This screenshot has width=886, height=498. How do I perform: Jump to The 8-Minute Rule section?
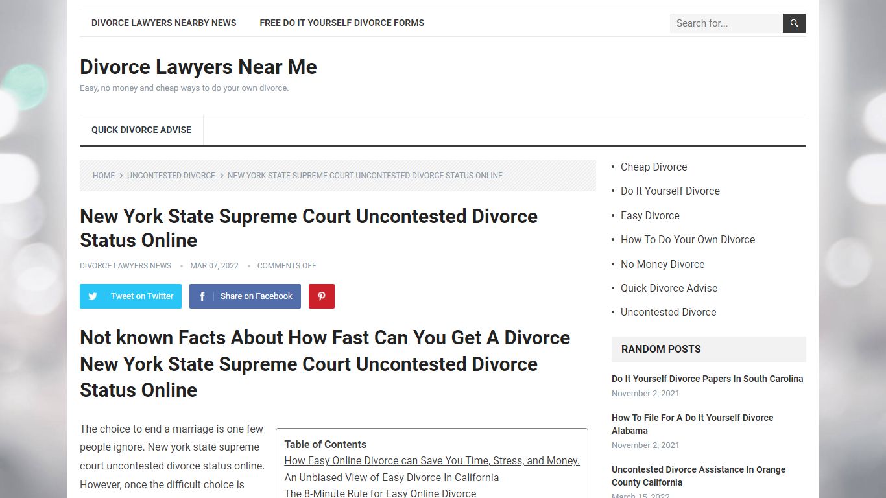coord(380,493)
